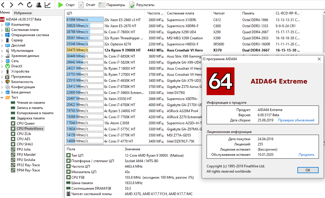Select FPU Mandel benchmark
The image size is (325, 198).
pyautogui.click(x=26, y=154)
